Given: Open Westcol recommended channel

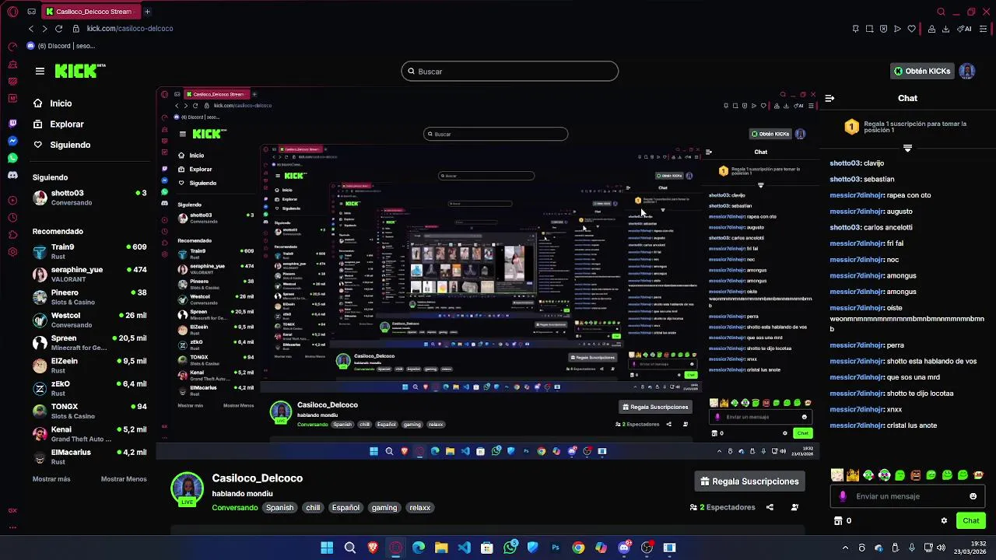Looking at the screenshot, I should tap(89, 320).
